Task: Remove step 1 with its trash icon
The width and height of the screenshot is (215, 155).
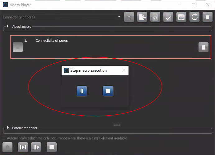Action: [x=203, y=47]
